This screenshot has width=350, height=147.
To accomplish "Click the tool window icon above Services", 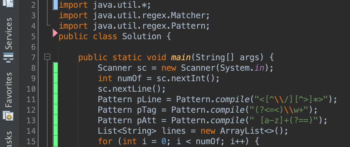I will click(x=8, y=4).
